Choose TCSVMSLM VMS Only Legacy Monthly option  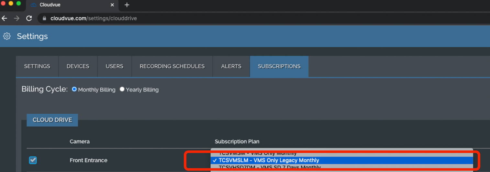[x=341, y=160]
